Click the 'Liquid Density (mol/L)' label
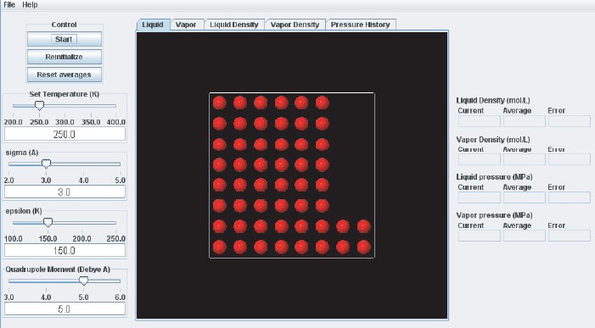 [x=493, y=100]
